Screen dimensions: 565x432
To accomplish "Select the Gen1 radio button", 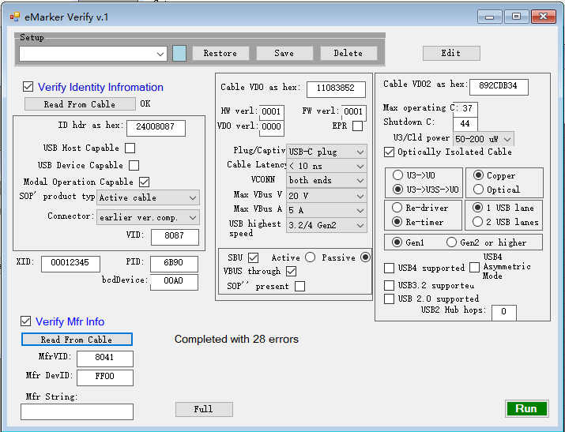I will (397, 242).
